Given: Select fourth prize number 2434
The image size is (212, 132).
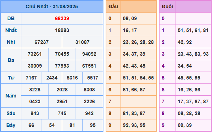Looking at the screenshot, I should coord(52,78).
